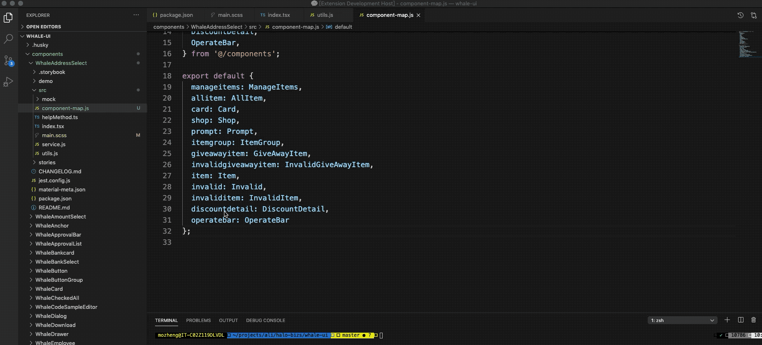Image resolution: width=762 pixels, height=345 pixels.
Task: Click 'default' symbol in the breadcrumb
Action: 343,27
